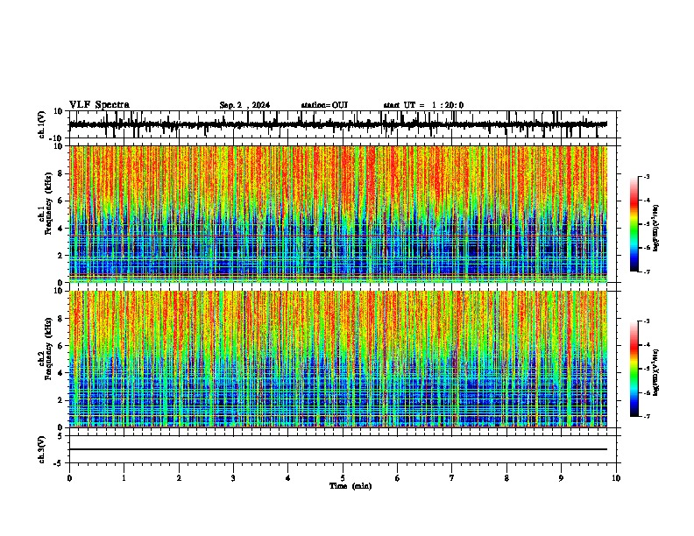
Task: Click the ch.1 colorbar log(PSD) label
Action: [x=655, y=229]
